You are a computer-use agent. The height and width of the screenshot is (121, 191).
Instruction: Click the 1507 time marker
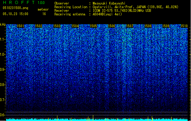pos(130,26)
